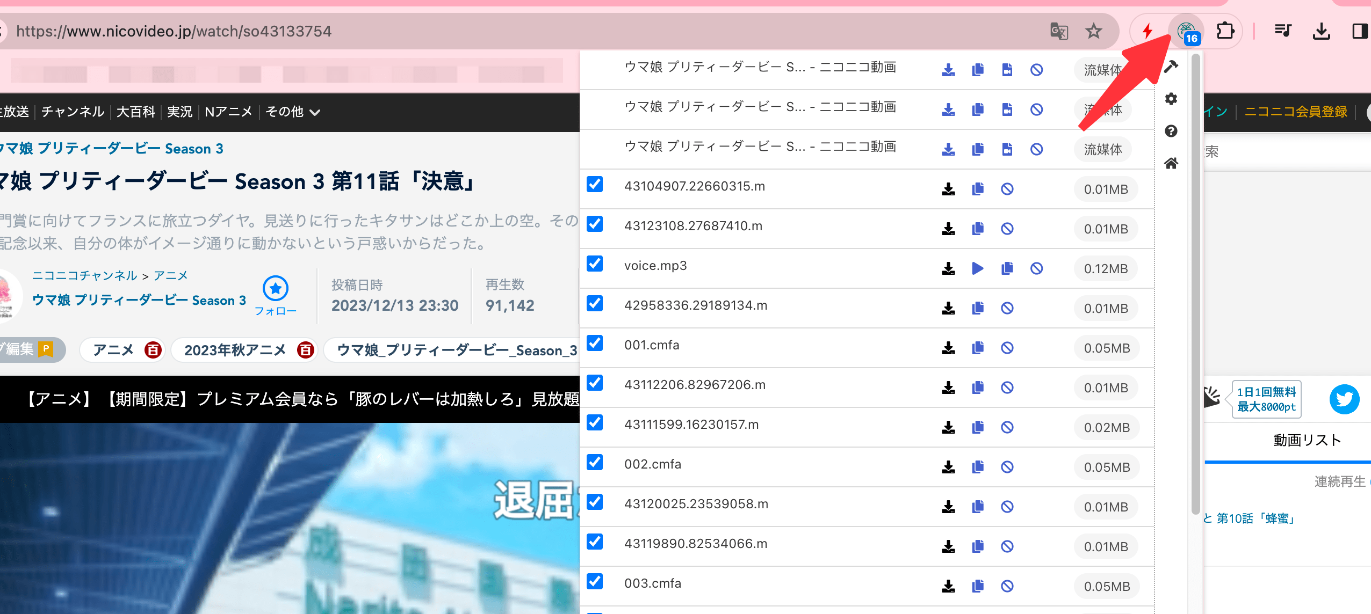The image size is (1371, 614).
Task: Uncheck the 43104907.22660315.m checkbox
Action: (595, 184)
